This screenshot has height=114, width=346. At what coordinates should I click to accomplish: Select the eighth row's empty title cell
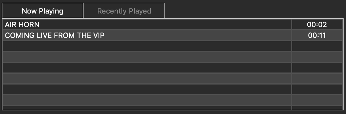coord(147,100)
